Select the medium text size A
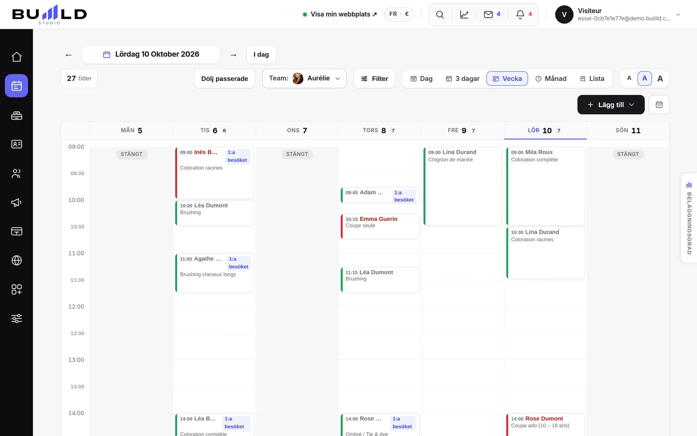 point(645,78)
